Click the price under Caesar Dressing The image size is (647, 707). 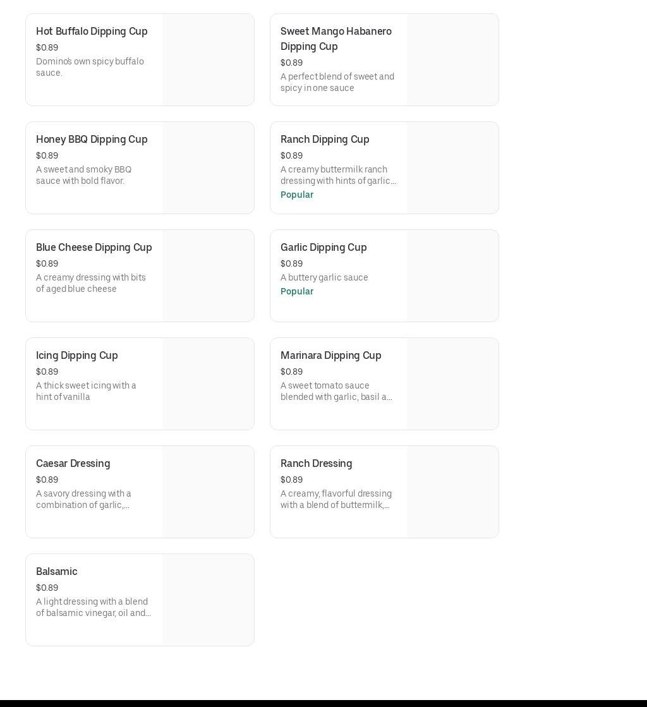47,480
